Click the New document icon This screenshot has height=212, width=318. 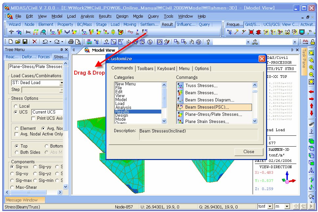tap(11, 42)
